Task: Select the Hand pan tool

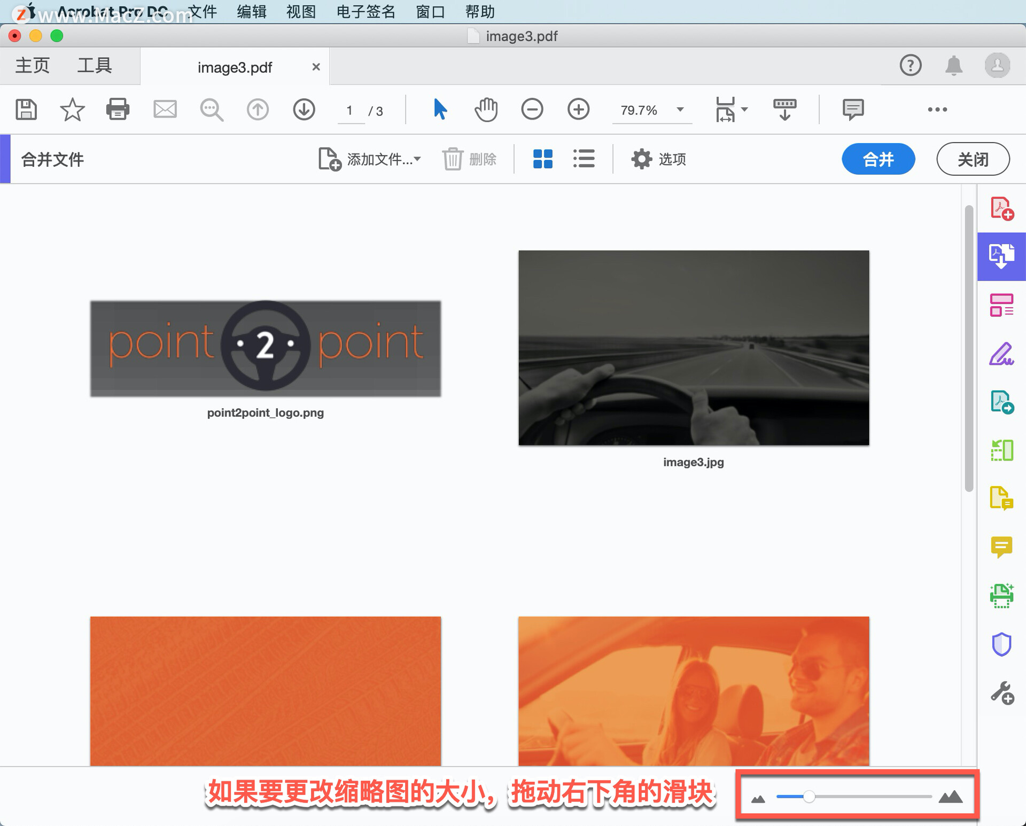Action: [486, 110]
